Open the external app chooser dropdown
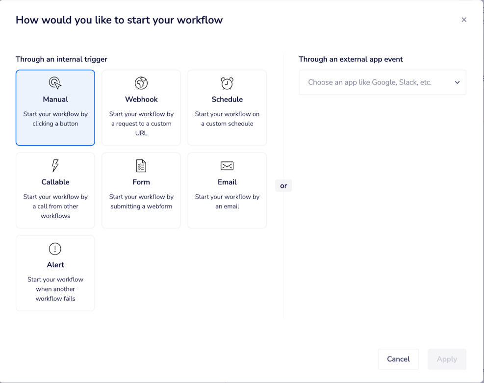Viewport: 484px width, 383px height. coord(378,82)
